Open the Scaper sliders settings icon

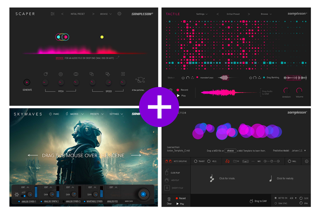coord(52,14)
